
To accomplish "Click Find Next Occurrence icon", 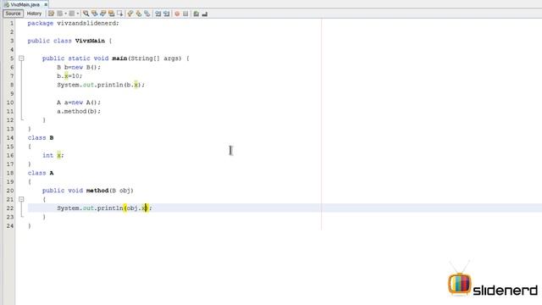I will [x=103, y=14].
